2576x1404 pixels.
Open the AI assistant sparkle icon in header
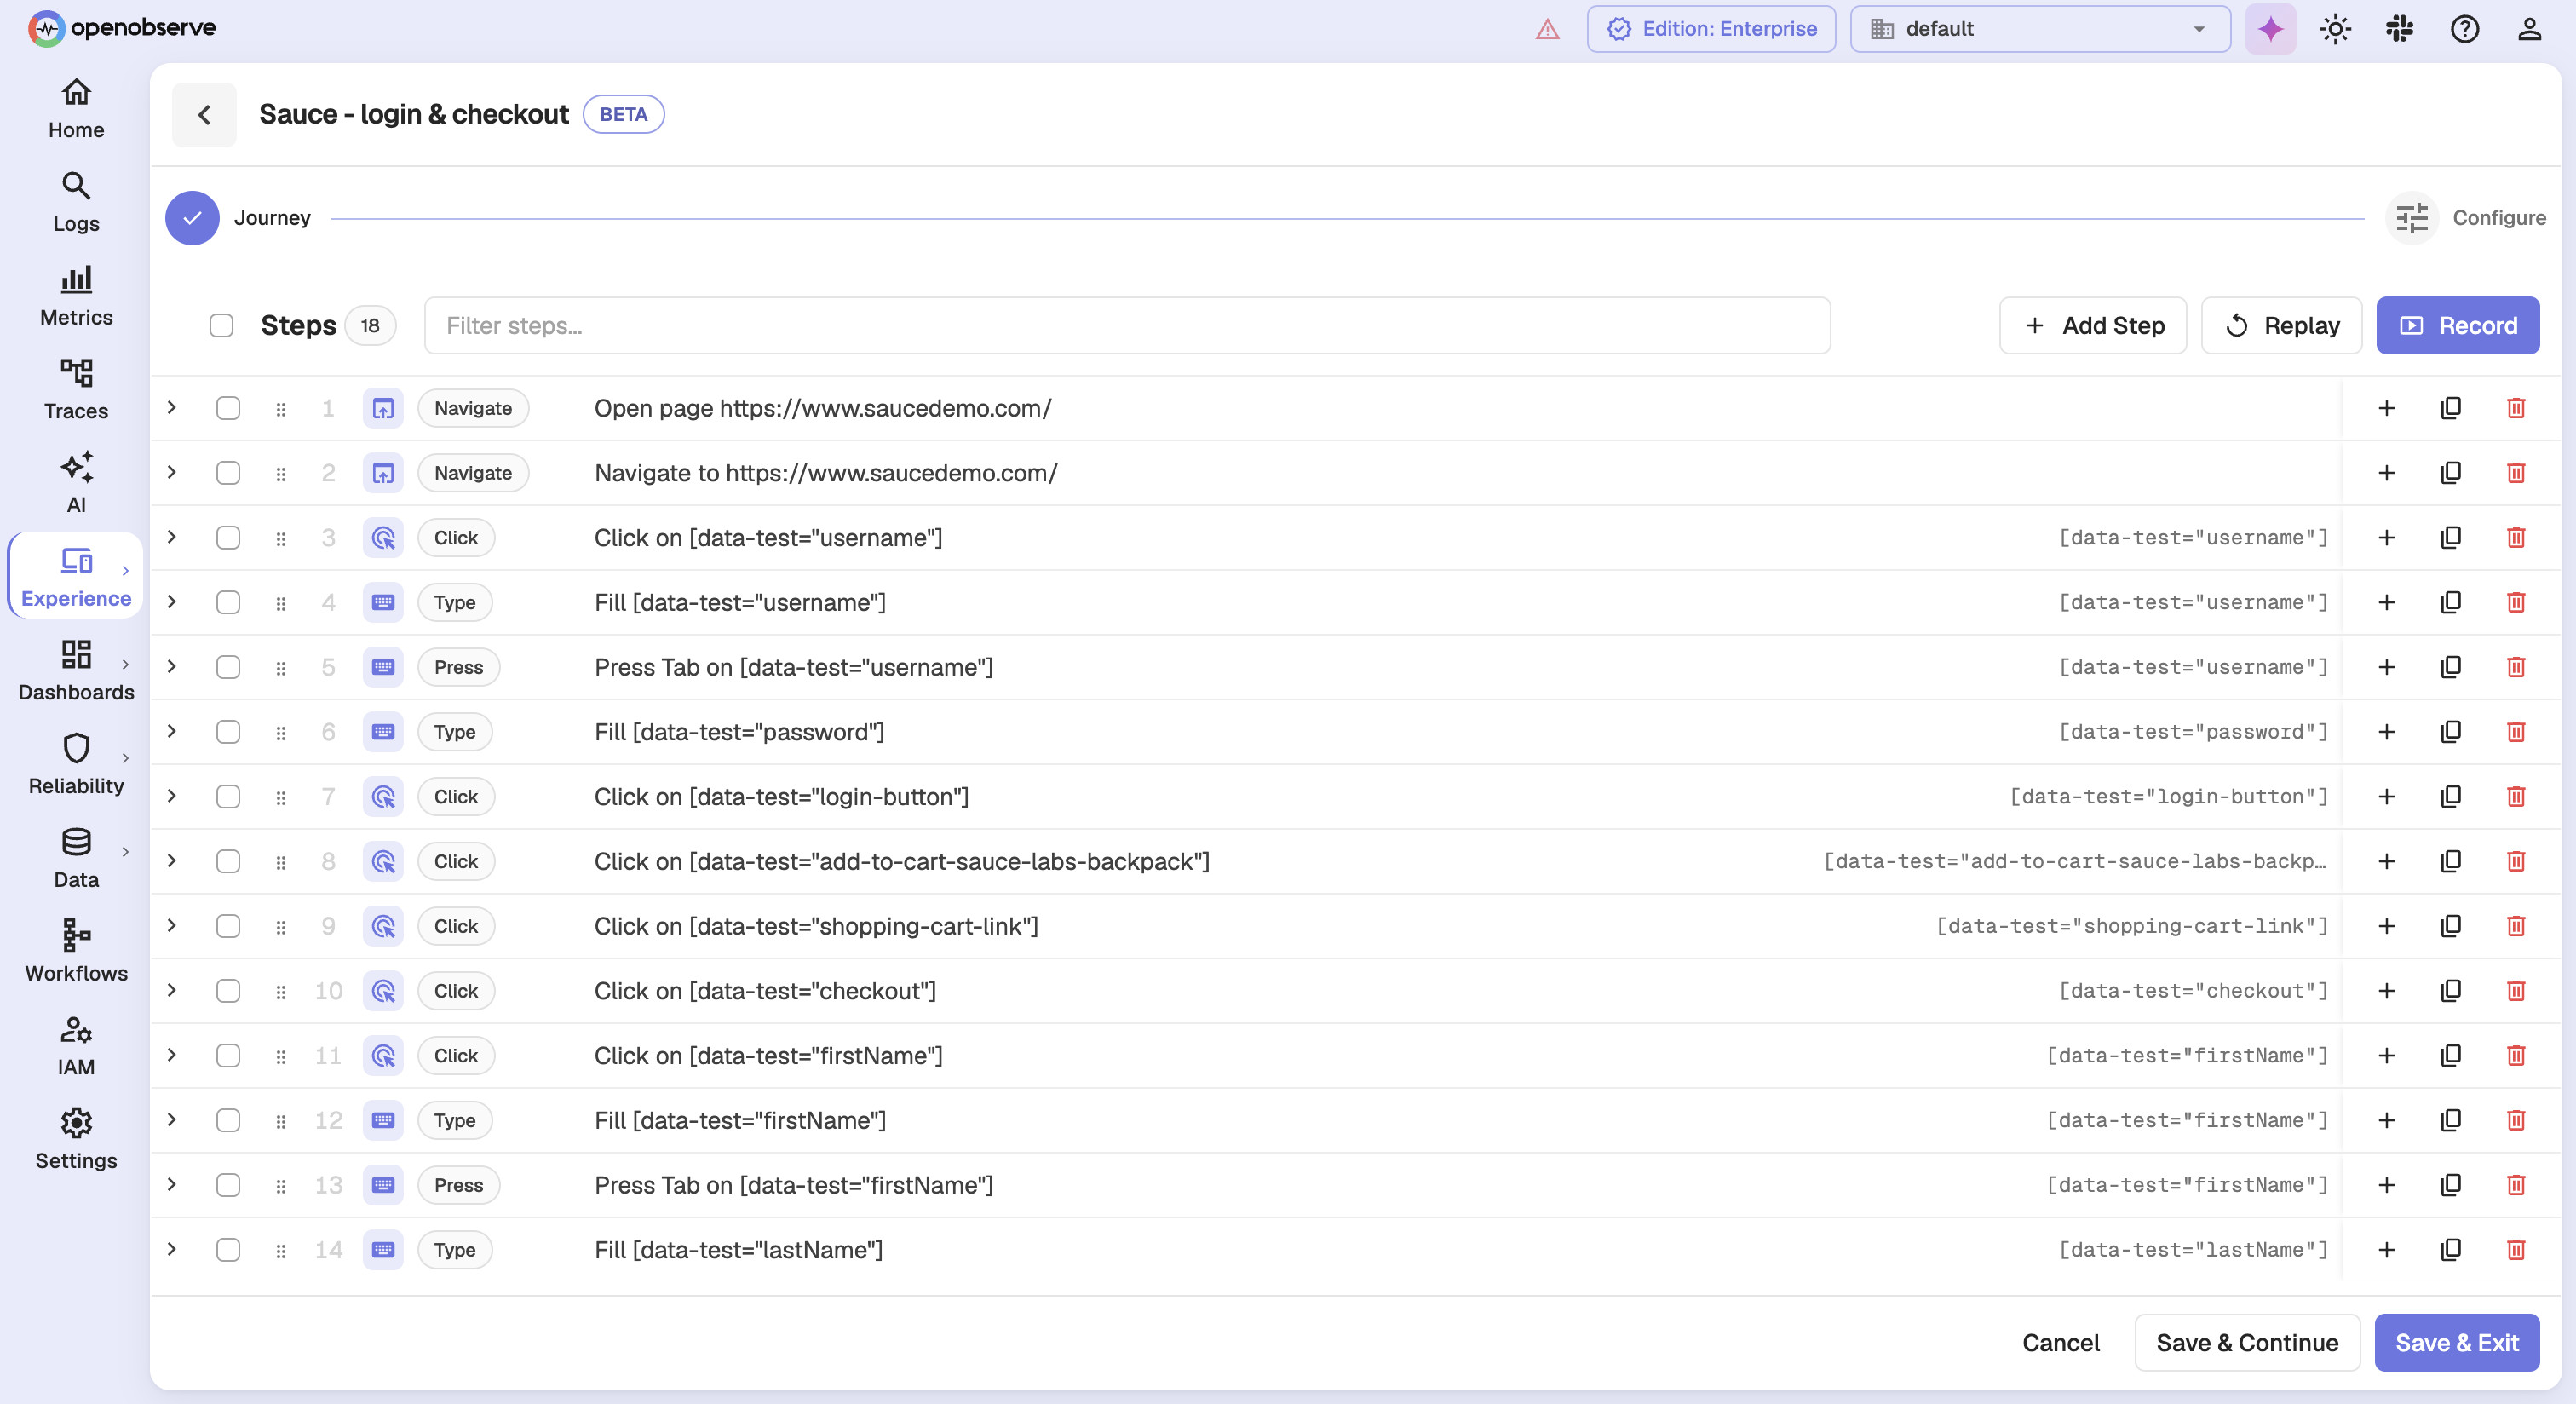(2270, 29)
